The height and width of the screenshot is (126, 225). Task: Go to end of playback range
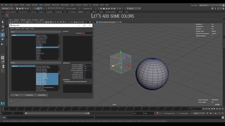coord(223,109)
